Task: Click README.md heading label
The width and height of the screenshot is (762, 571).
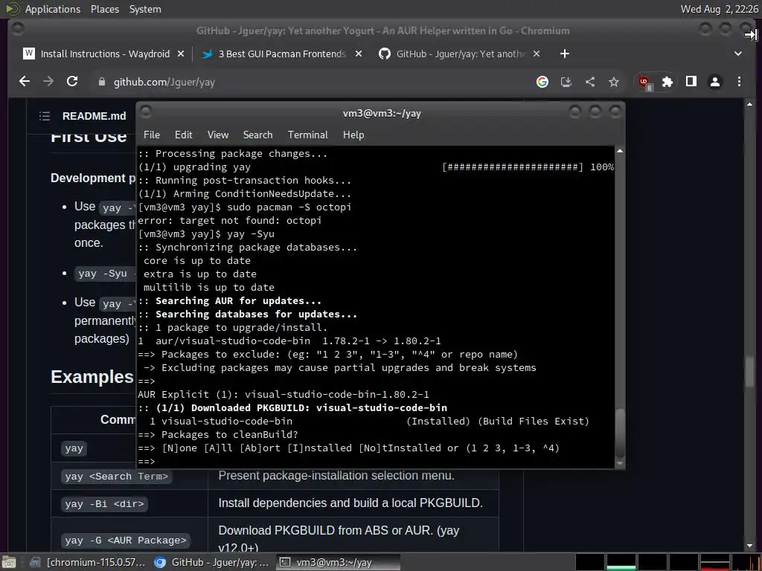Action: [94, 116]
